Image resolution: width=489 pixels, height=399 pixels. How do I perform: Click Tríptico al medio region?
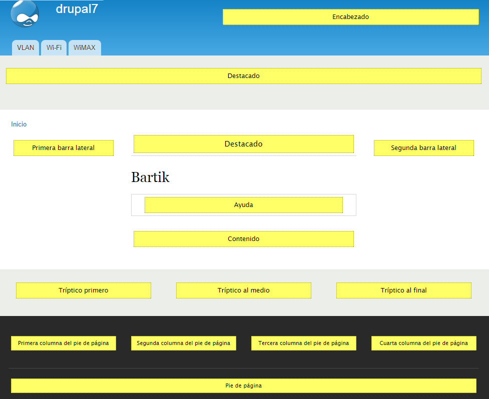pos(244,290)
